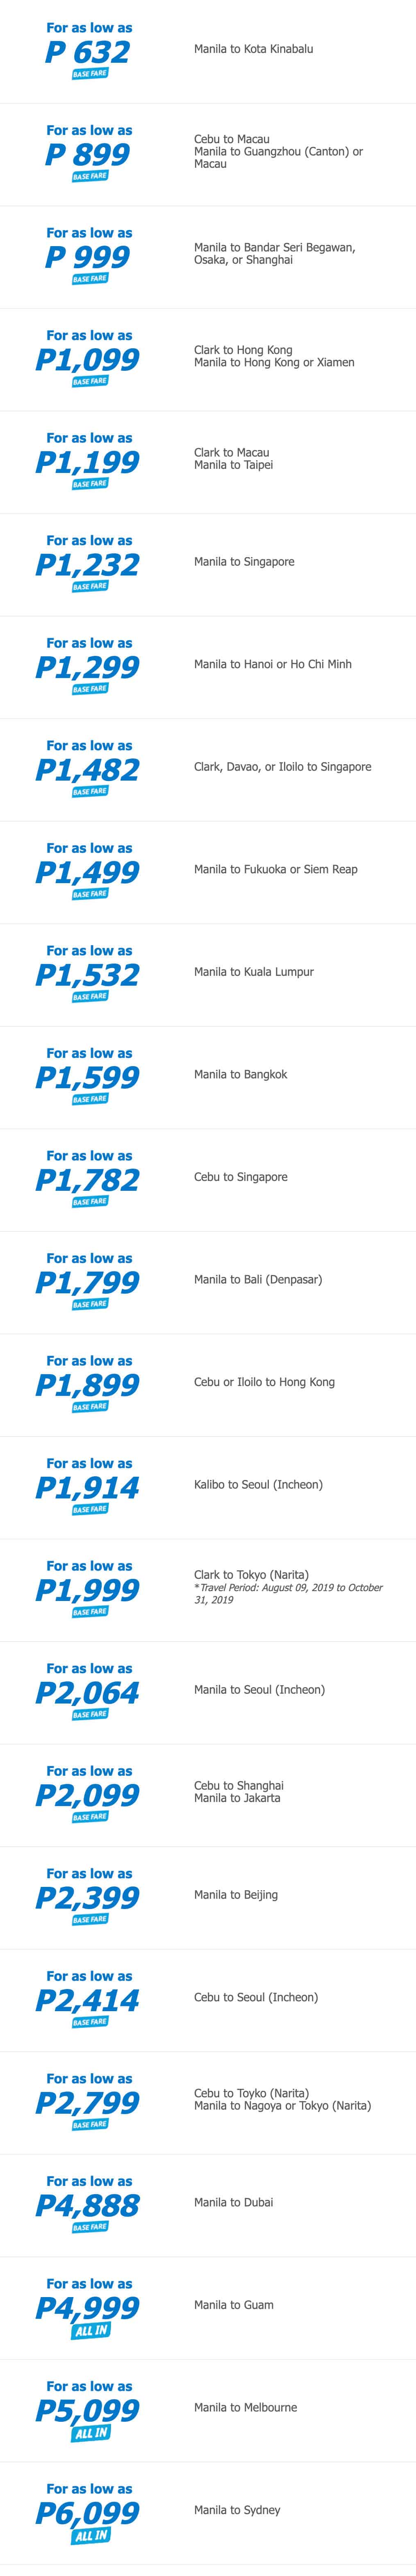Click the BASE FARE badge under P2,064
This screenshot has width=416, height=2576.
coord(90,1714)
